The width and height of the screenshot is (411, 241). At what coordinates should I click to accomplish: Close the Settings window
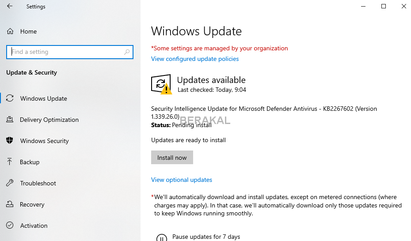tap(403, 6)
